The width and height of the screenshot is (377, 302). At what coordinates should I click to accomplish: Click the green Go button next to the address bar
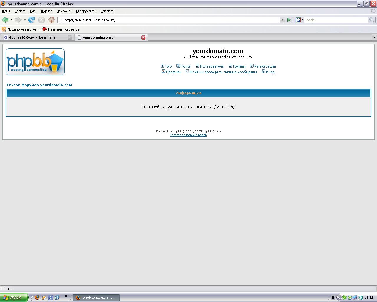click(x=289, y=20)
